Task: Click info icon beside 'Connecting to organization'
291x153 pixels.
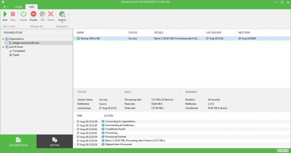Action: (103, 121)
